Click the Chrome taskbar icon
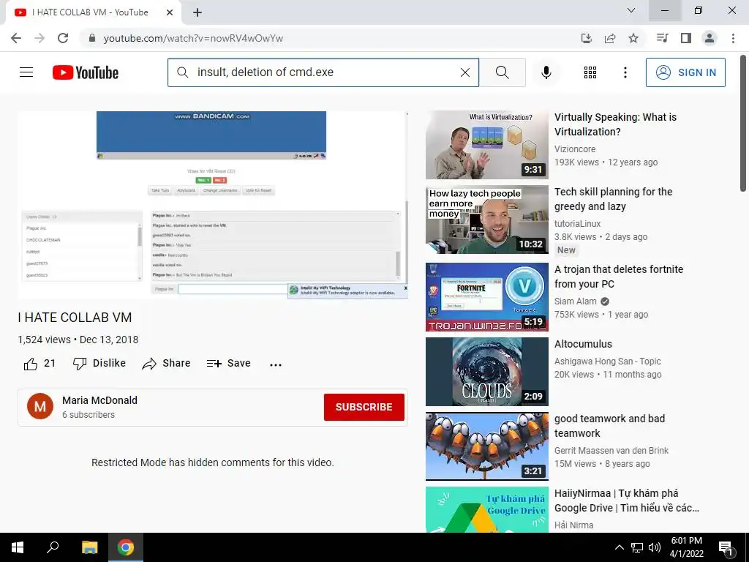Viewport: 749px width, 562px height. (126, 547)
